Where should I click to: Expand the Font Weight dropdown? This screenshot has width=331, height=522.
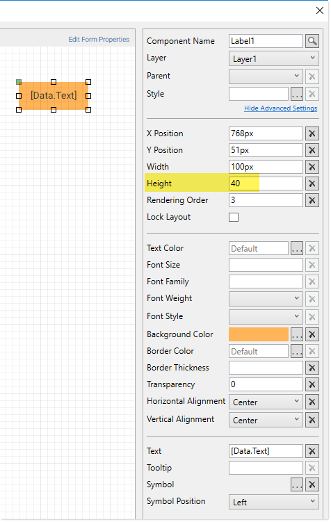pos(266,299)
